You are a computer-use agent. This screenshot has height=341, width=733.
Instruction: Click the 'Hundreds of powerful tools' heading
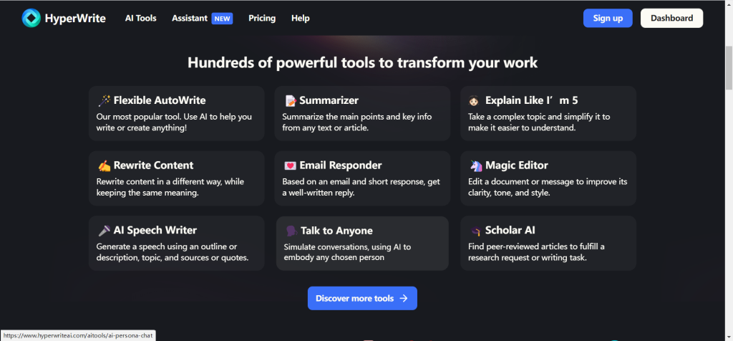coord(362,62)
